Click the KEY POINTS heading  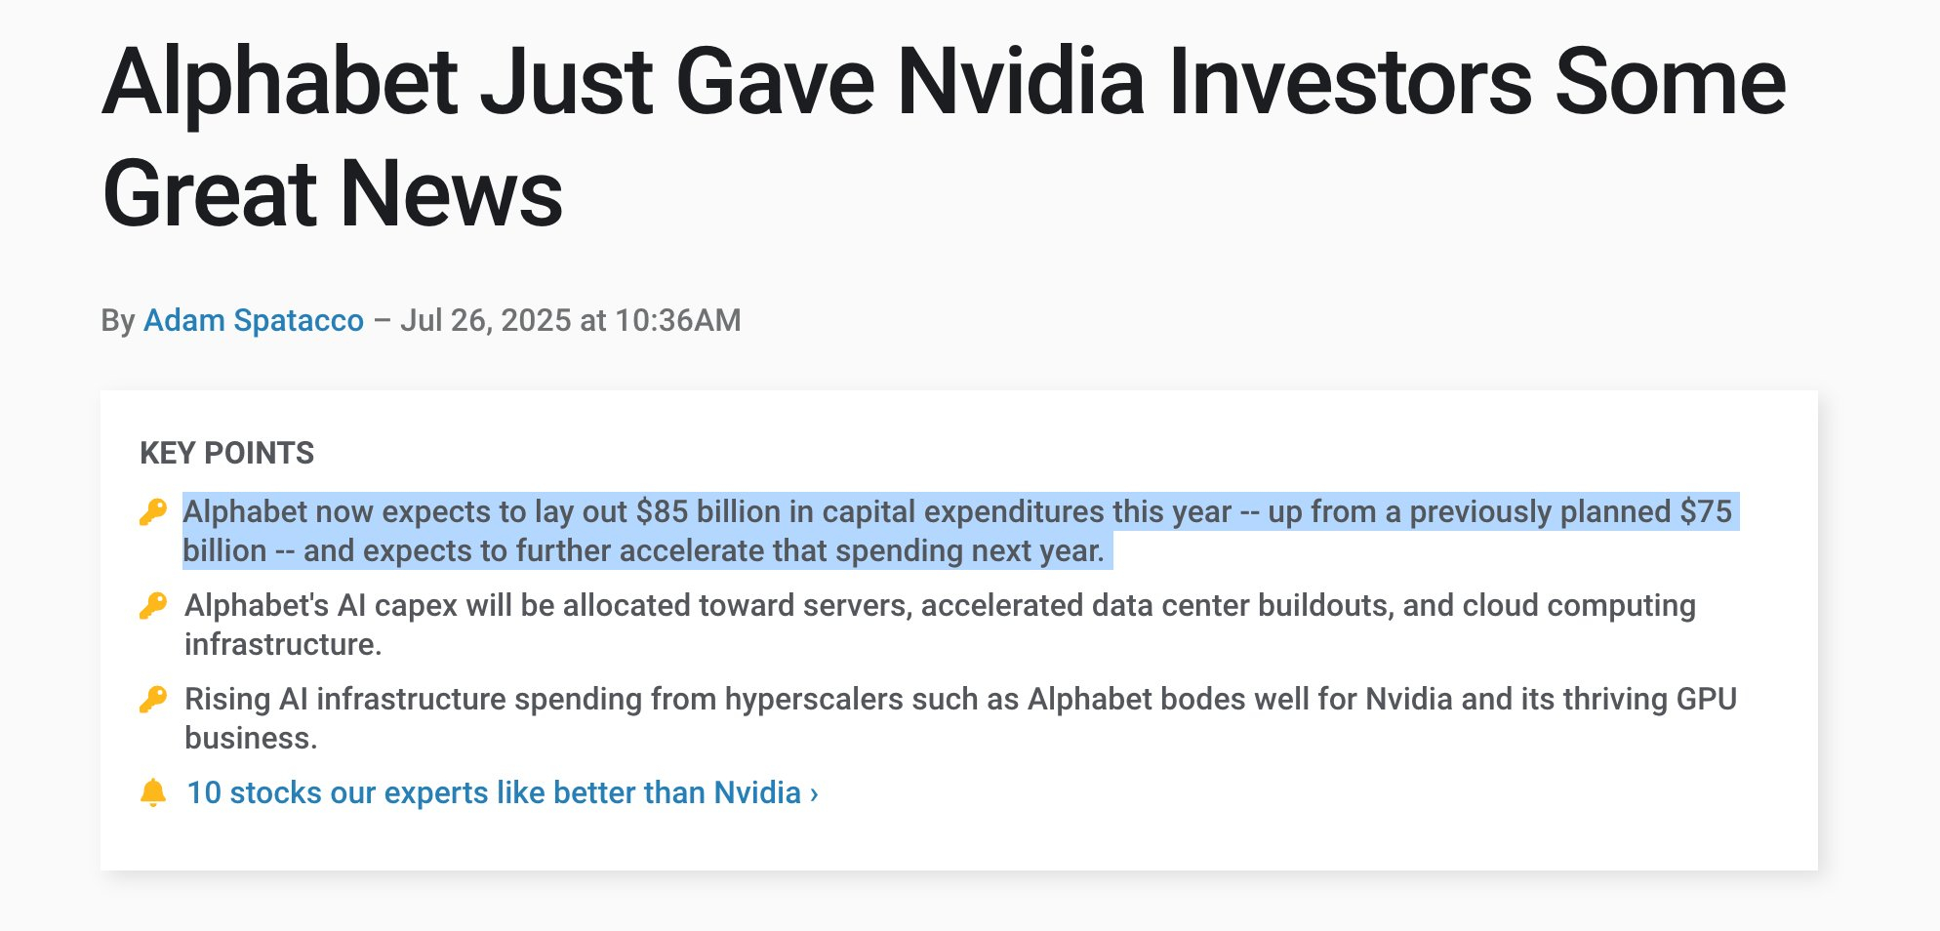click(x=227, y=453)
